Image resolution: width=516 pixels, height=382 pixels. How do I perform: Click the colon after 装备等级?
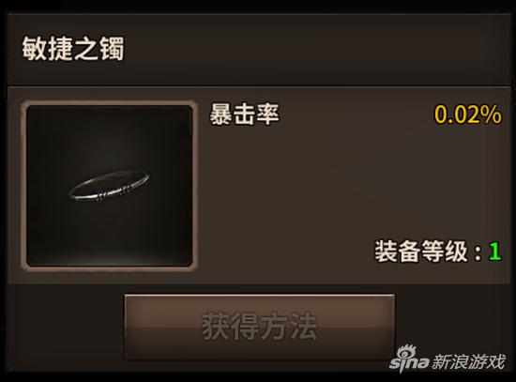(x=478, y=252)
